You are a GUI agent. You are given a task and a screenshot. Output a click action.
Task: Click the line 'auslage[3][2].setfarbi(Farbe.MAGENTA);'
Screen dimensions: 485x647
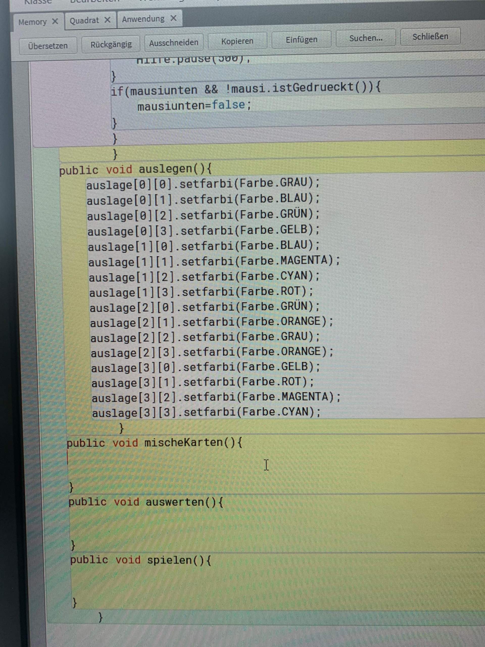point(216,398)
